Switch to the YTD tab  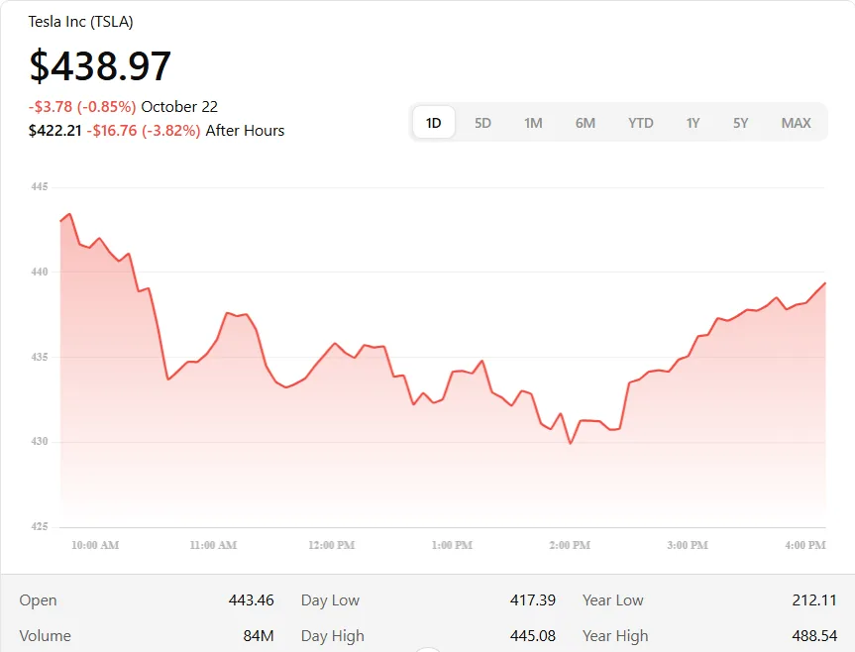pos(641,123)
